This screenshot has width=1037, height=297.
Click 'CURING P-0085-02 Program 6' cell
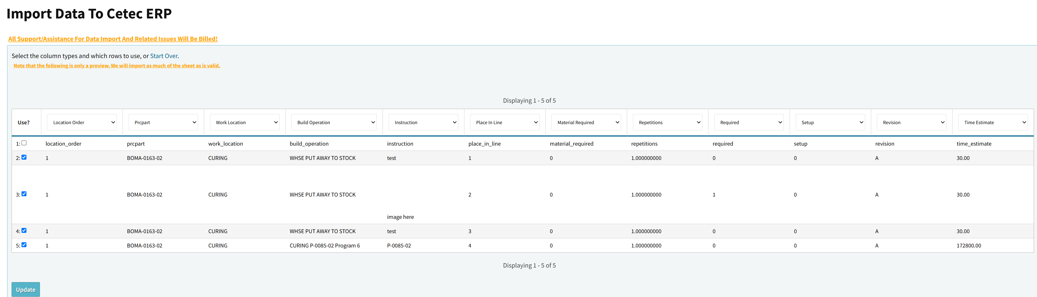(325, 246)
